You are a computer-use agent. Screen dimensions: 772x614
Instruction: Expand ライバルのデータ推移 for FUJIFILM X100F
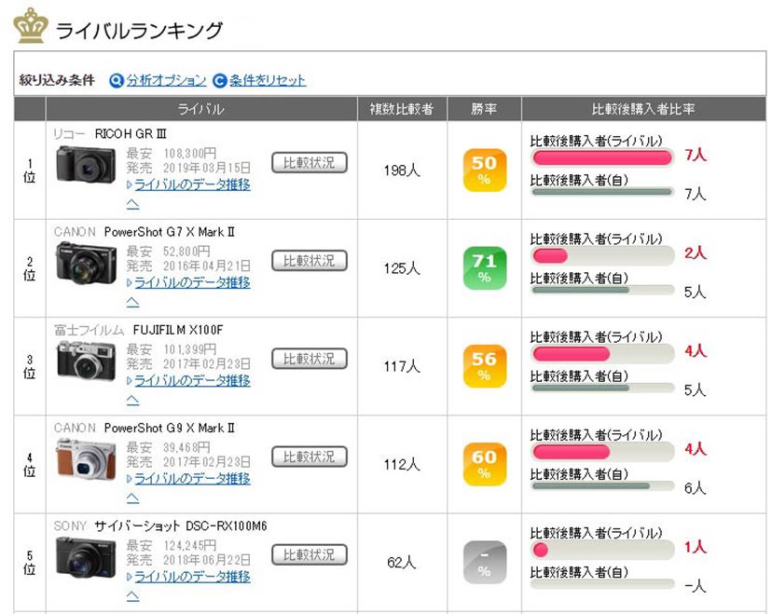pyautogui.click(x=192, y=380)
